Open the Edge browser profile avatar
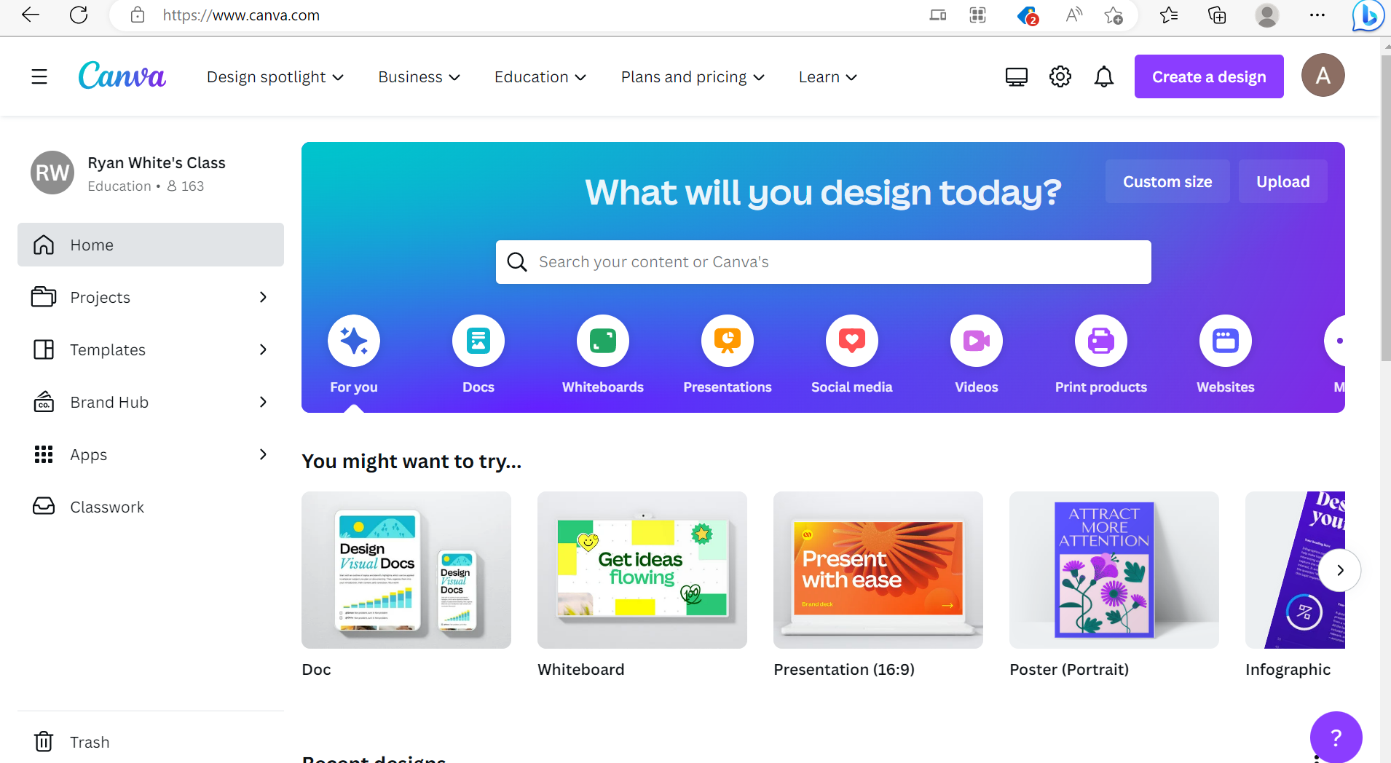This screenshot has height=763, width=1391. [x=1267, y=15]
